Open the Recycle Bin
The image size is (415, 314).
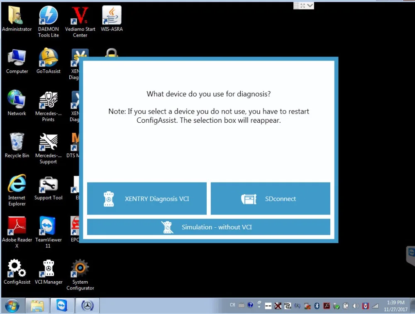click(x=17, y=146)
